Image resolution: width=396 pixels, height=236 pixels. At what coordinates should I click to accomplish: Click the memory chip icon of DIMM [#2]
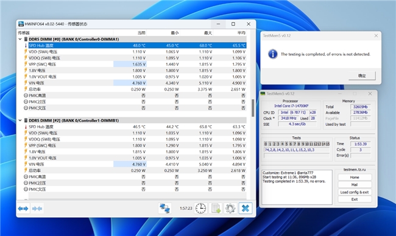click(26, 120)
